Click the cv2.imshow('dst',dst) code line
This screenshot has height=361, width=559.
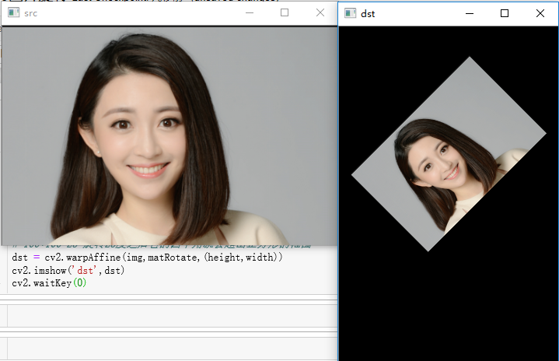(68, 271)
